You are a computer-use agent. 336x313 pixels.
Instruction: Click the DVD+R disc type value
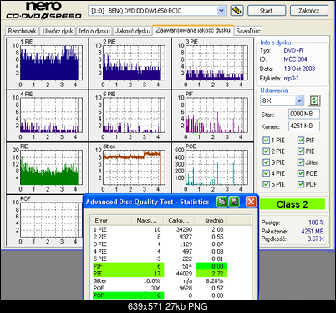tap(293, 50)
